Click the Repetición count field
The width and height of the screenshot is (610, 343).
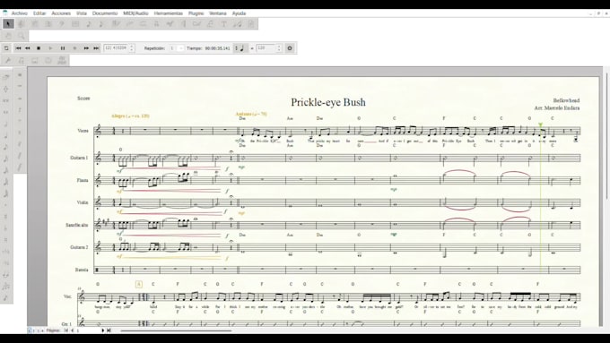click(x=172, y=48)
